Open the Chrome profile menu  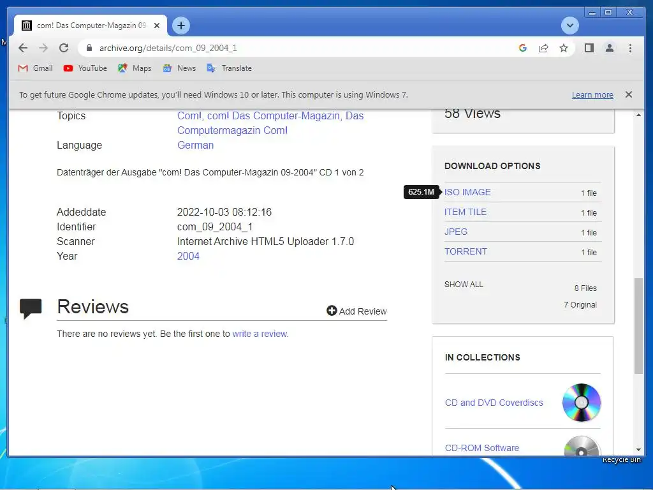pos(609,48)
